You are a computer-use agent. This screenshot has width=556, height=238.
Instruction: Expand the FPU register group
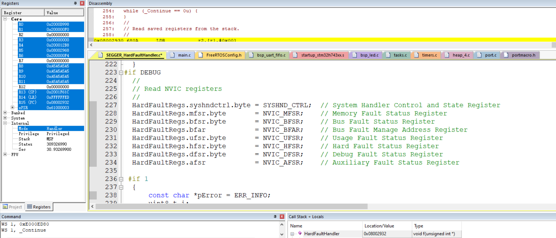pyautogui.click(x=5, y=154)
